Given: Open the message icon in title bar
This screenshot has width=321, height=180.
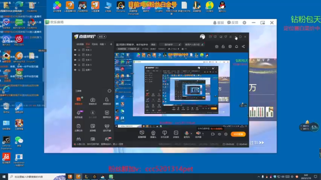Looking at the screenshot, I should coord(215,37).
